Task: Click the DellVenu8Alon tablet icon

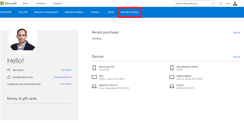Action: 172,77
